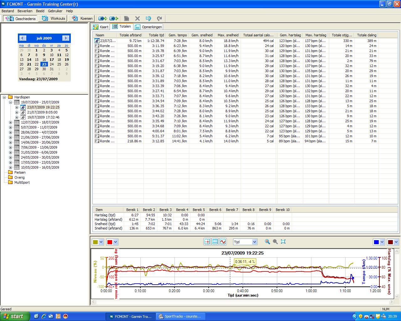The height and width of the screenshot is (321, 401).
Task: Zoom in on the chart
Action: [267, 242]
